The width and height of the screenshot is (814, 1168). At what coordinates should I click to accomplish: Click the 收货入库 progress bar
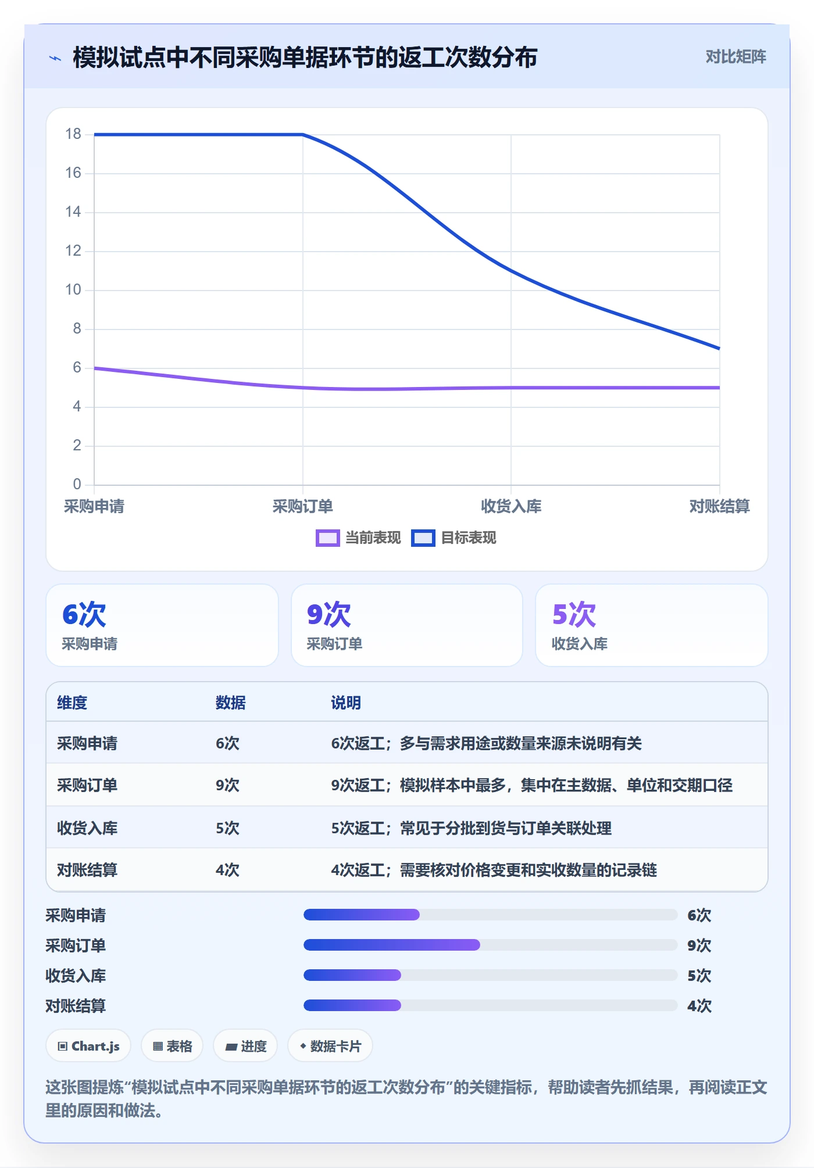(x=490, y=975)
